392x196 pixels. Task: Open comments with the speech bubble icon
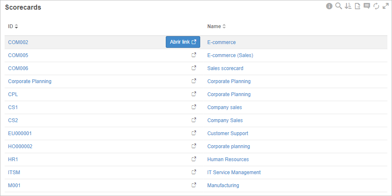coord(367,6)
